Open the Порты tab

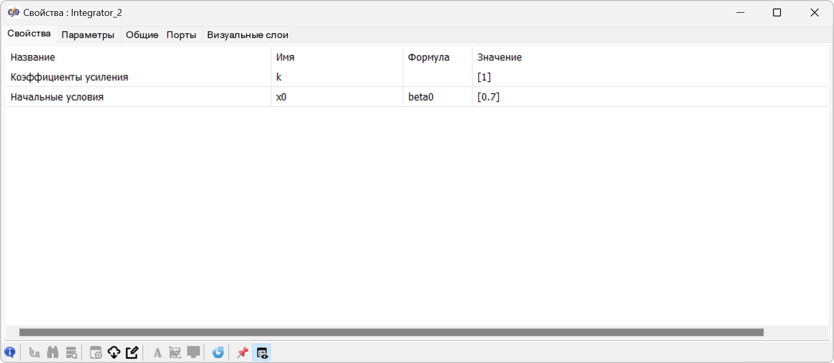click(x=181, y=35)
